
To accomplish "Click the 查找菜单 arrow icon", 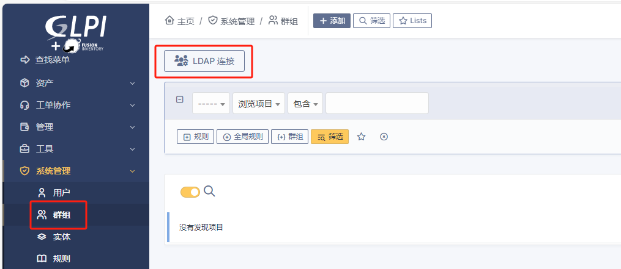I will pos(25,60).
